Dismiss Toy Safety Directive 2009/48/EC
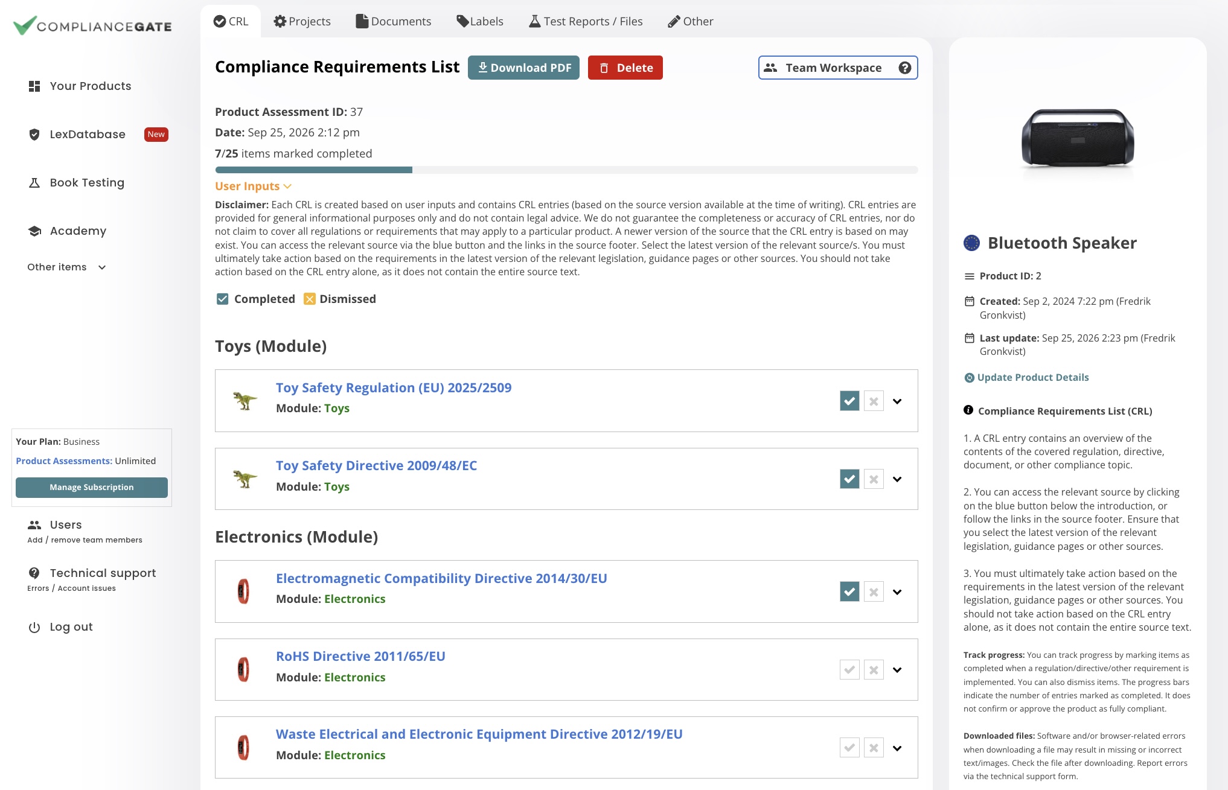Image resolution: width=1228 pixels, height=790 pixels. (874, 479)
